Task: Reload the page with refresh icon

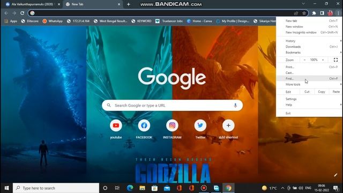Action: 23,13
